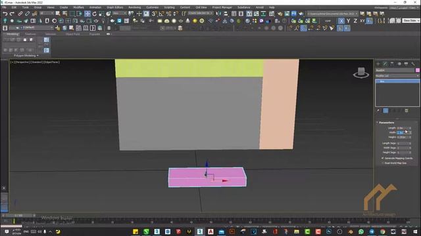
Task: Click the Undo arrow in main toolbar
Action: click(5, 13)
